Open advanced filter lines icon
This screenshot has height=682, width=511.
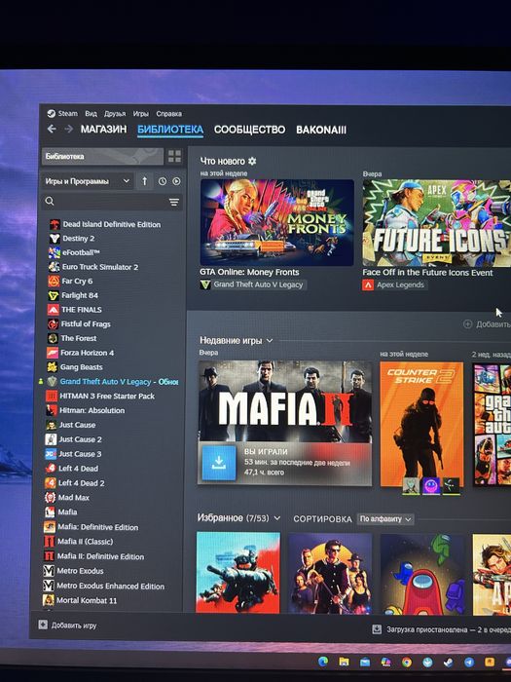(x=174, y=202)
